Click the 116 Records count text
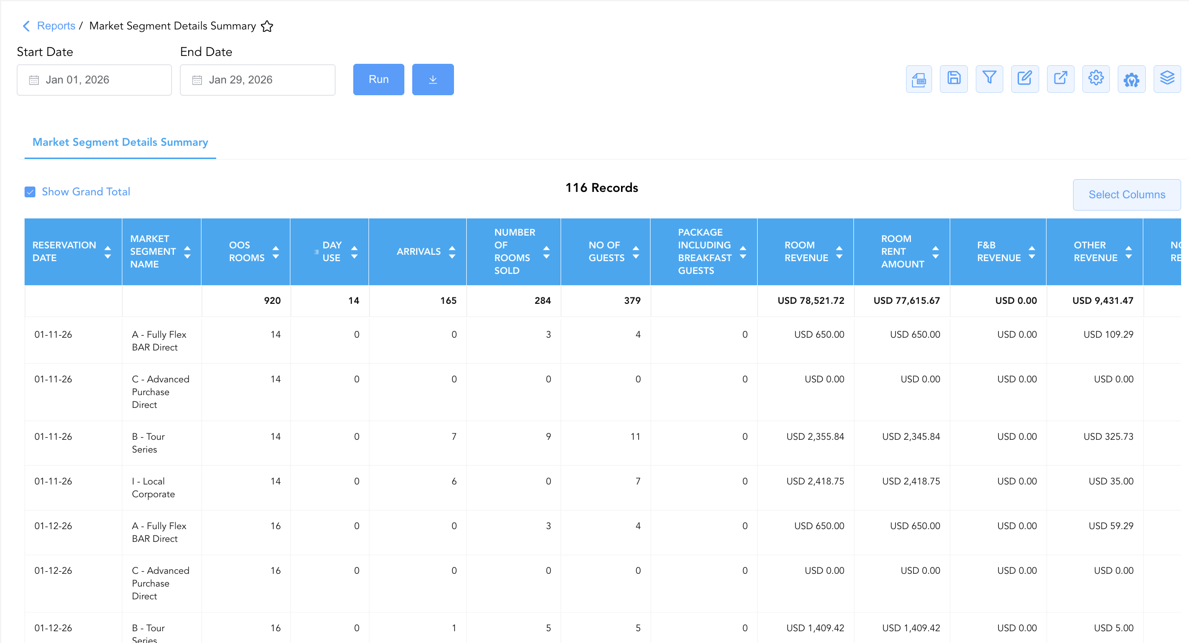The height and width of the screenshot is (643, 1189). (x=601, y=188)
